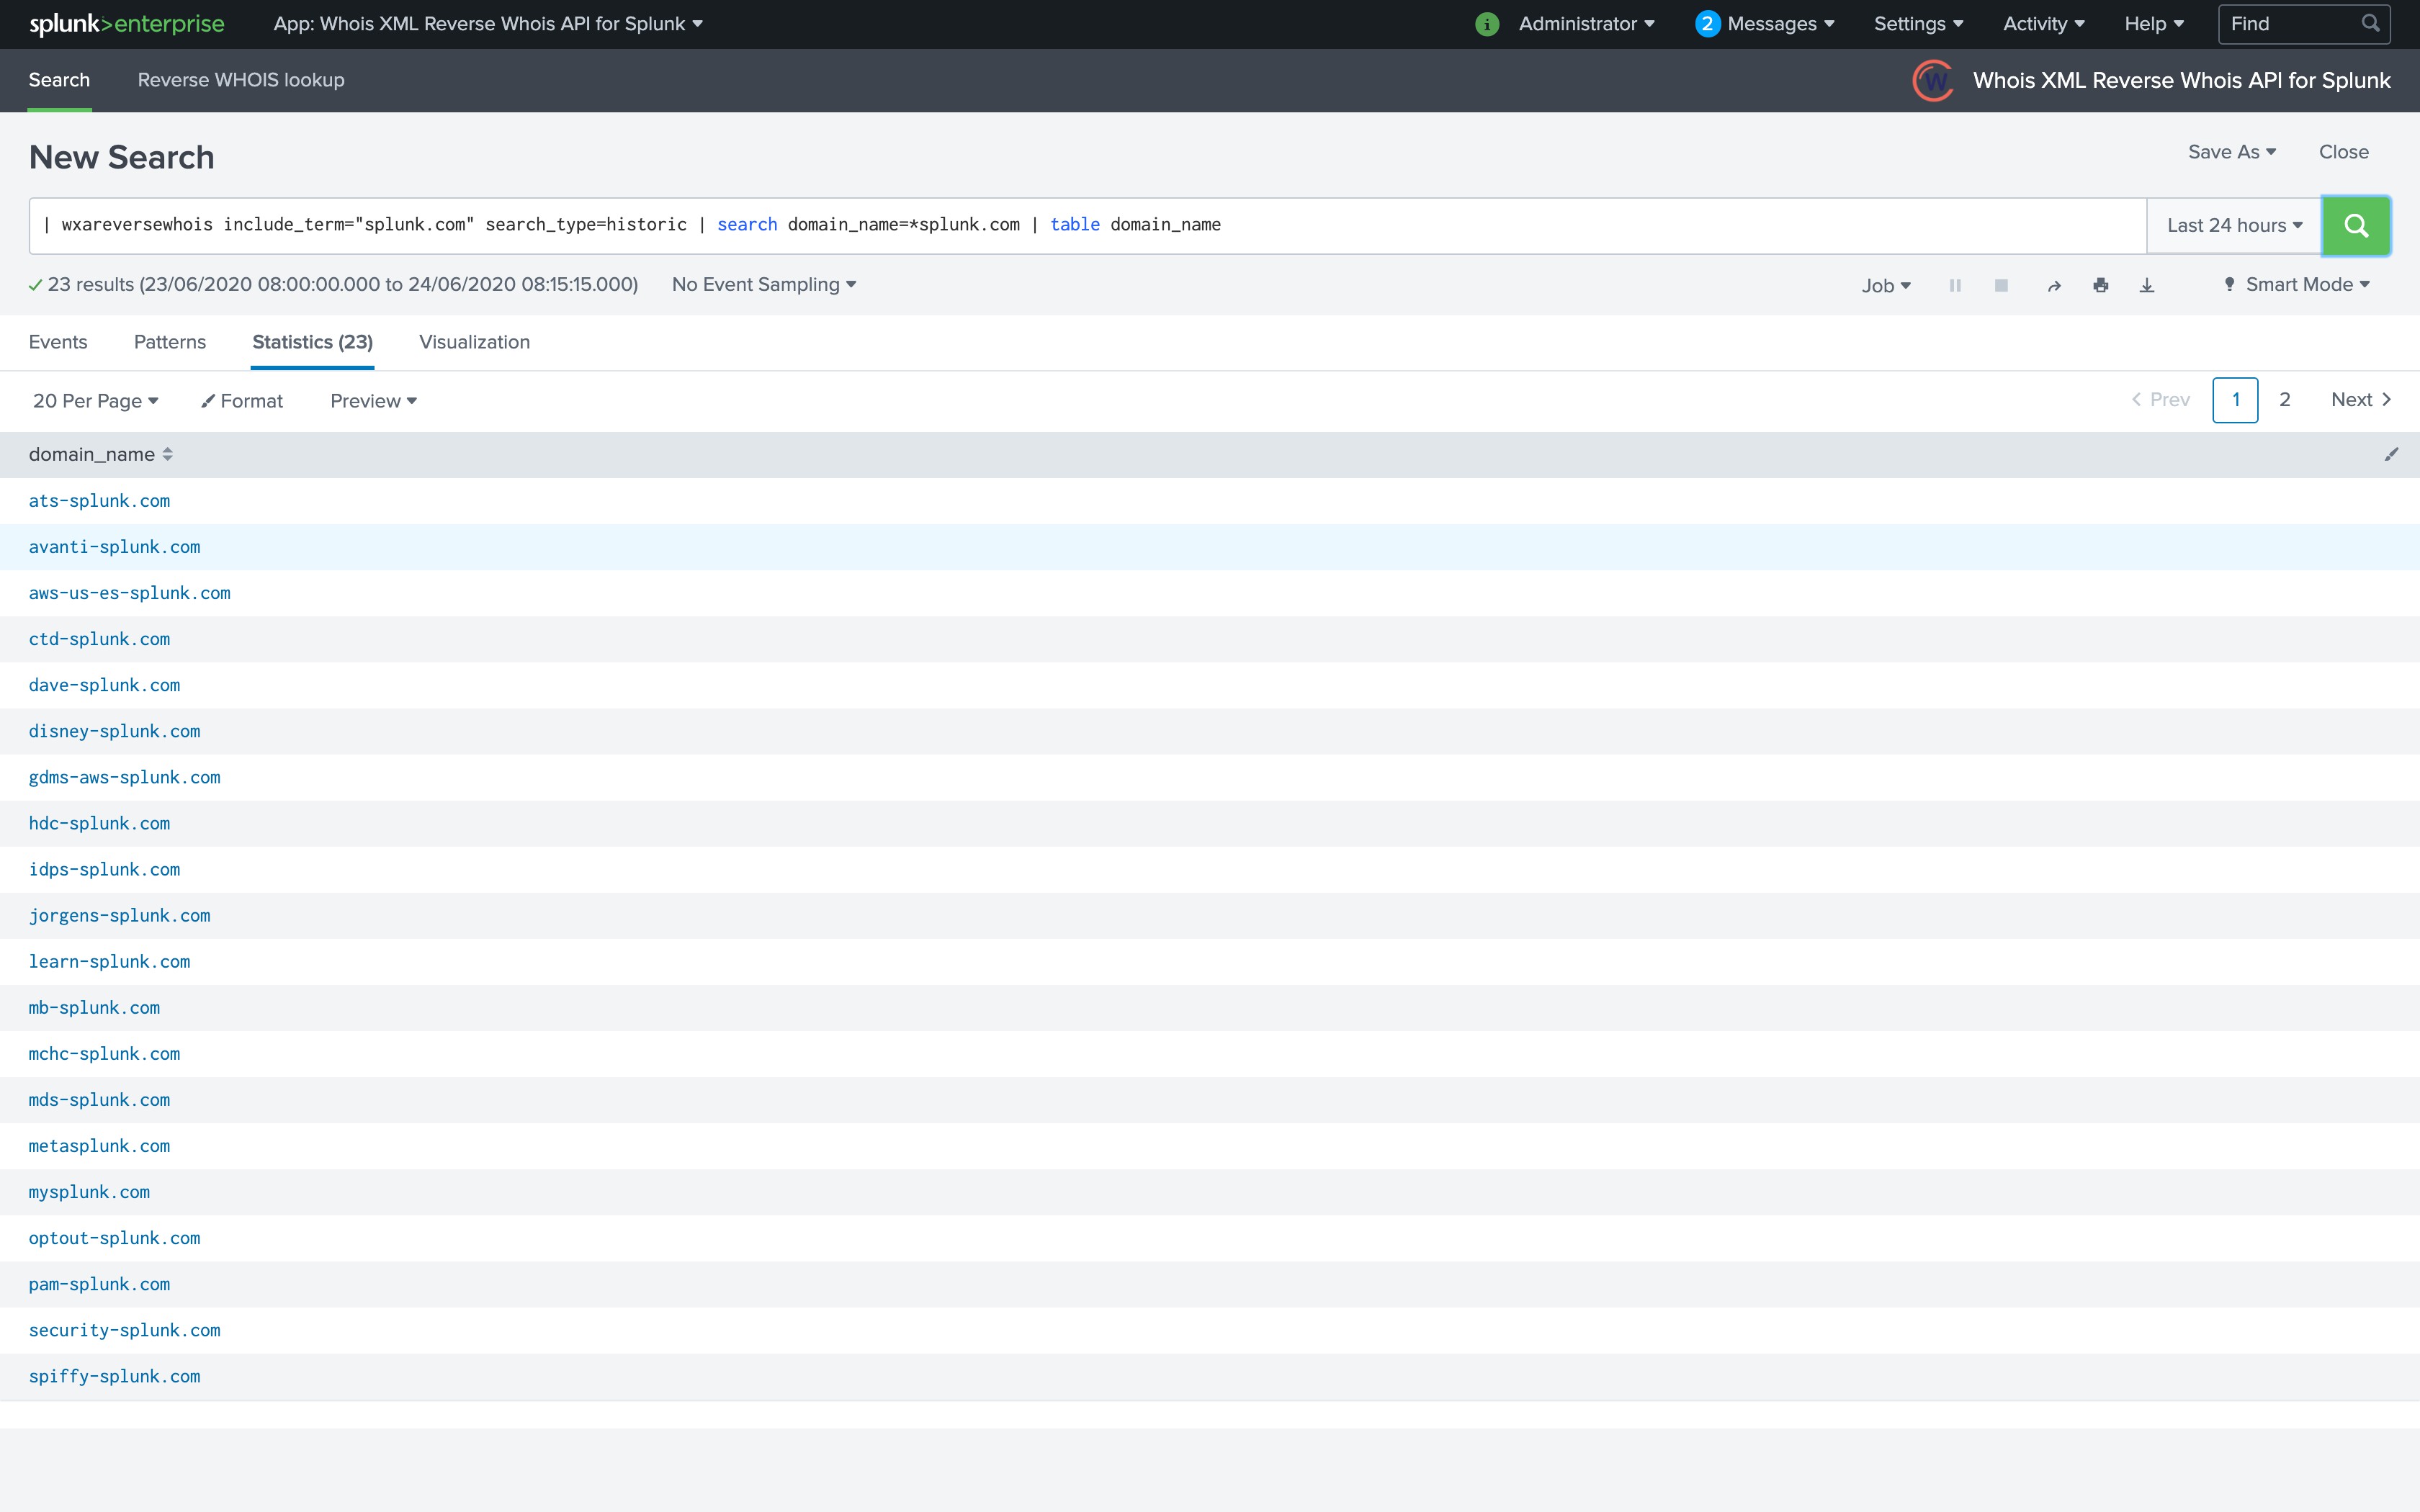Click the messages count badge
2420x1512 pixels.
point(1707,24)
